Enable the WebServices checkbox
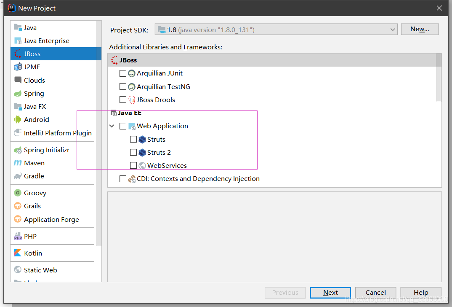Viewport: 452px width, 307px height. [x=133, y=165]
